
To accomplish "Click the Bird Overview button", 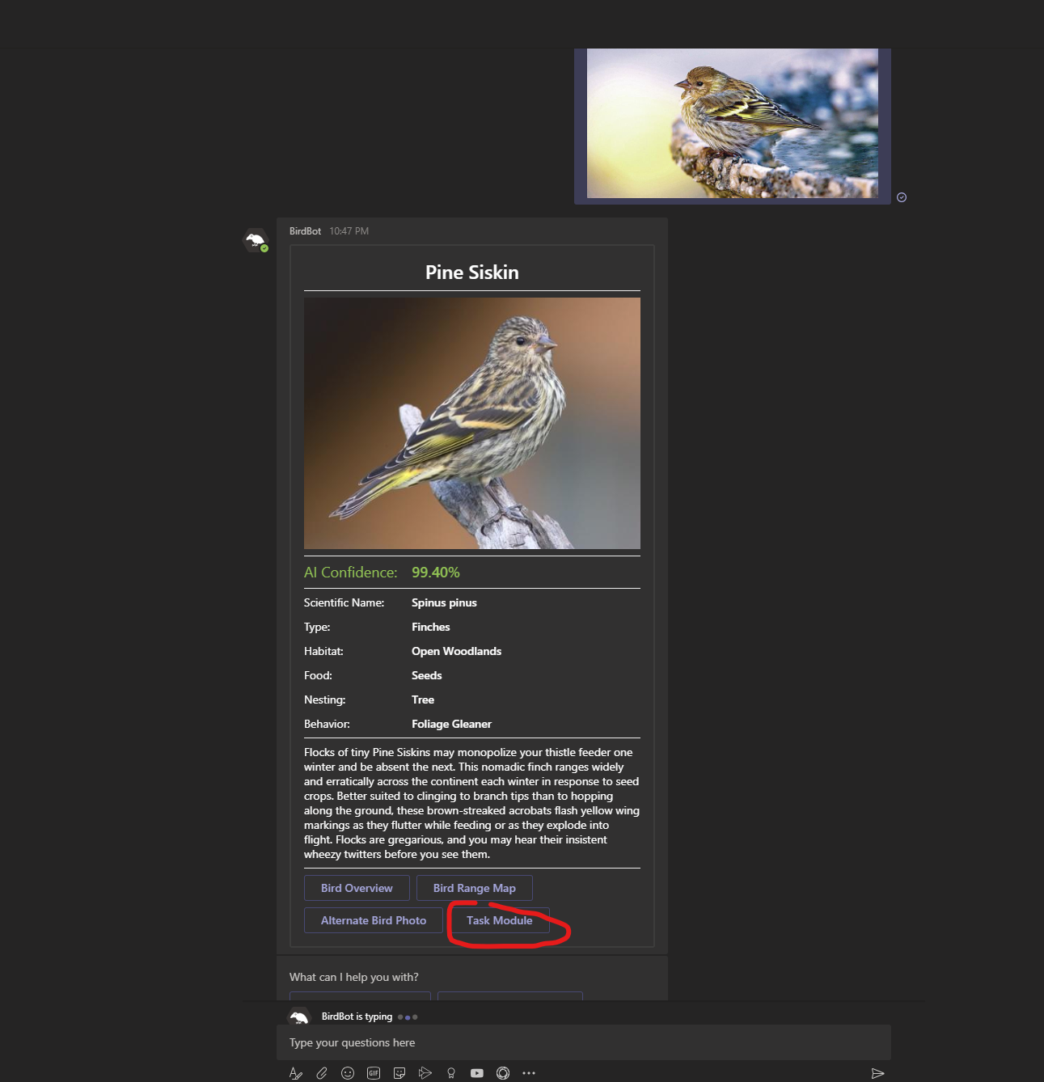I will [357, 888].
